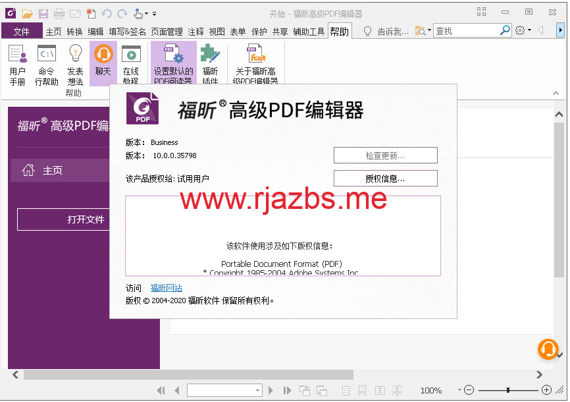Click the 聊天 chat ribbon button
570x402 pixels.
(x=103, y=63)
